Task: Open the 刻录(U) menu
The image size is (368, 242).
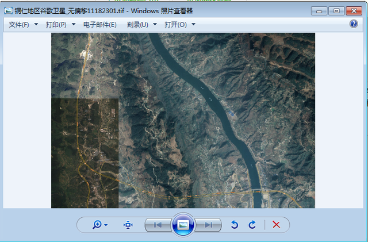Action: (x=137, y=24)
